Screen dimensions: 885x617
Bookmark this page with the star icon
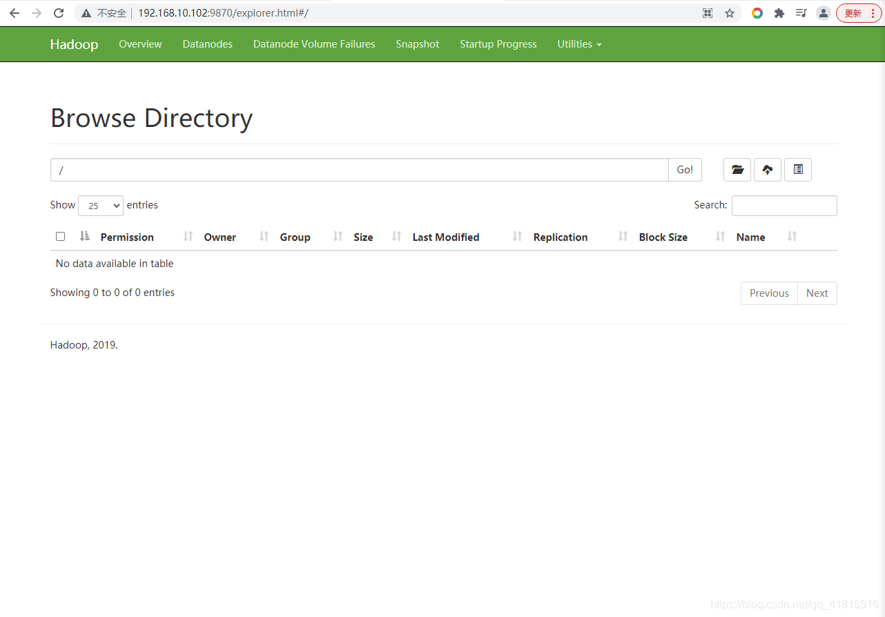[x=730, y=13]
